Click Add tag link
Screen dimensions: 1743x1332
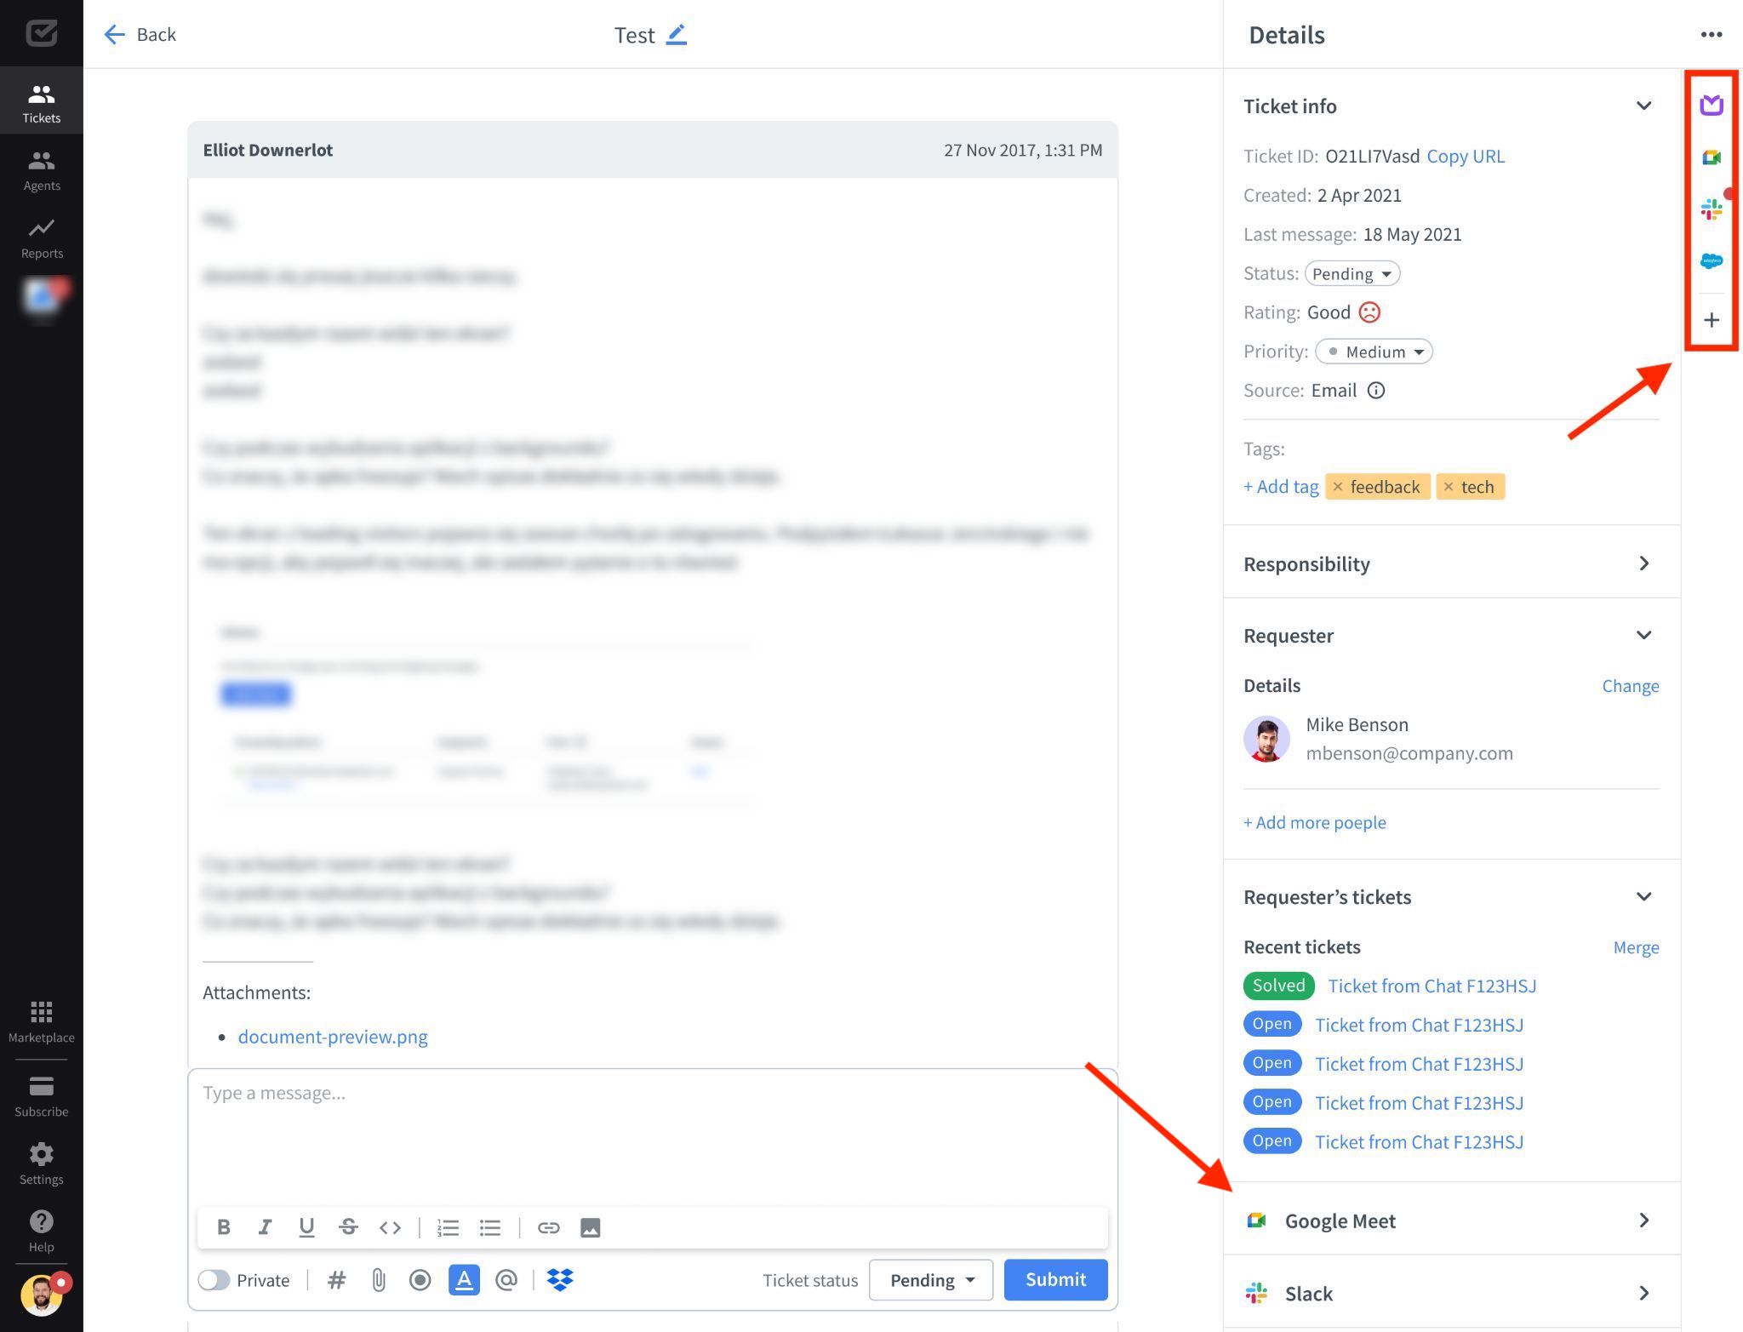pyautogui.click(x=1281, y=486)
